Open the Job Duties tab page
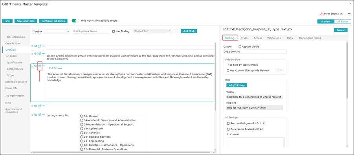The height and width of the screenshot is (155, 354). 11,56
